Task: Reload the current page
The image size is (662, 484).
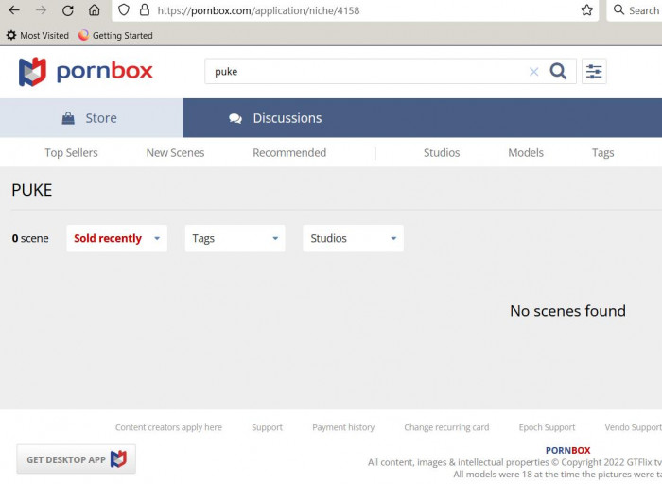Action: [68, 10]
